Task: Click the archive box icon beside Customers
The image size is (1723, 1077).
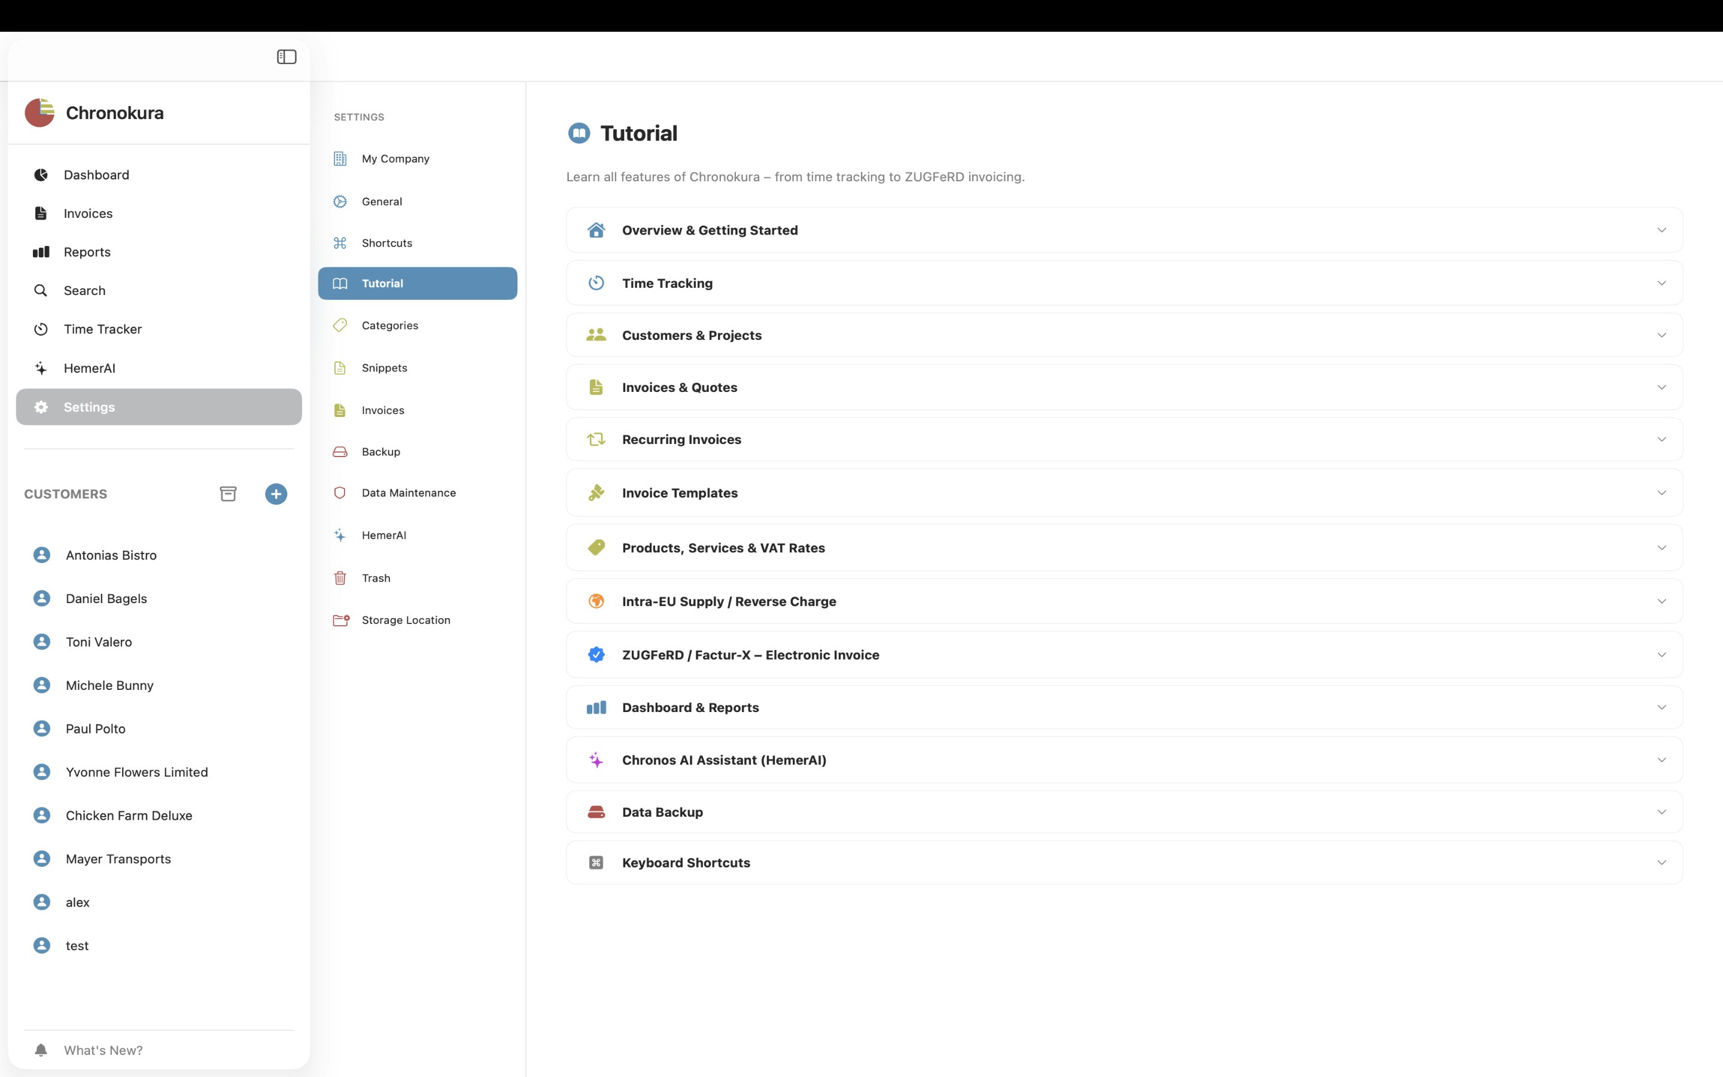Action: click(x=228, y=494)
